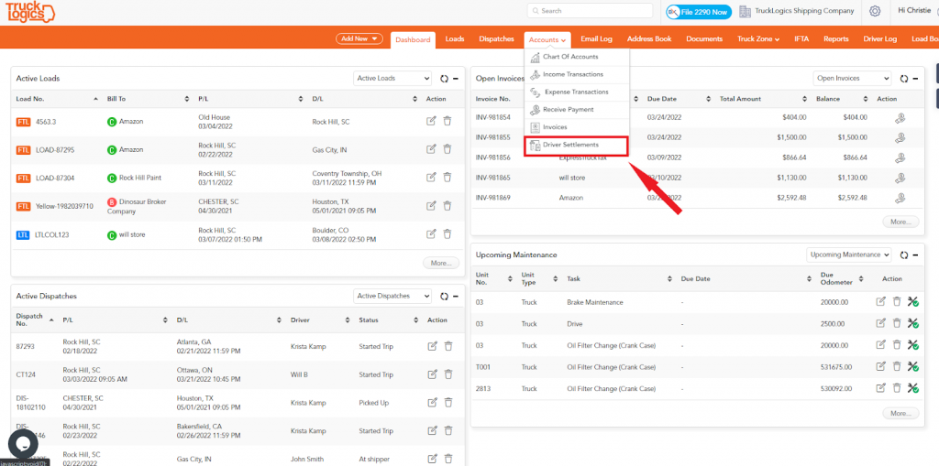Refresh the Active Loads widget

point(444,79)
